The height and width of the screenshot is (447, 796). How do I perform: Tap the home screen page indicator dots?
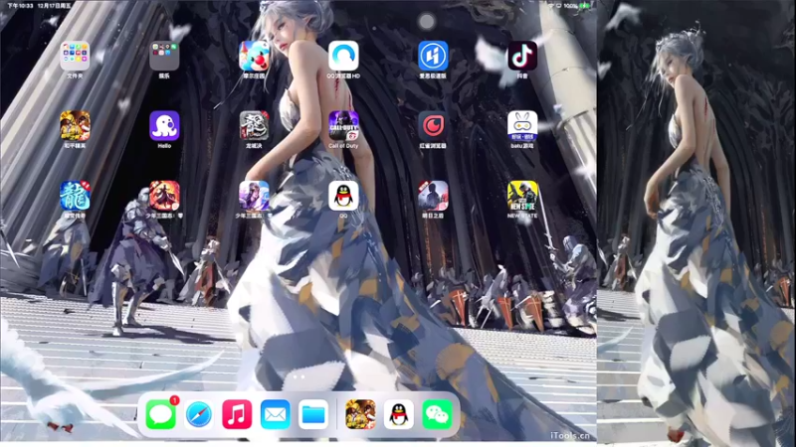click(x=298, y=377)
